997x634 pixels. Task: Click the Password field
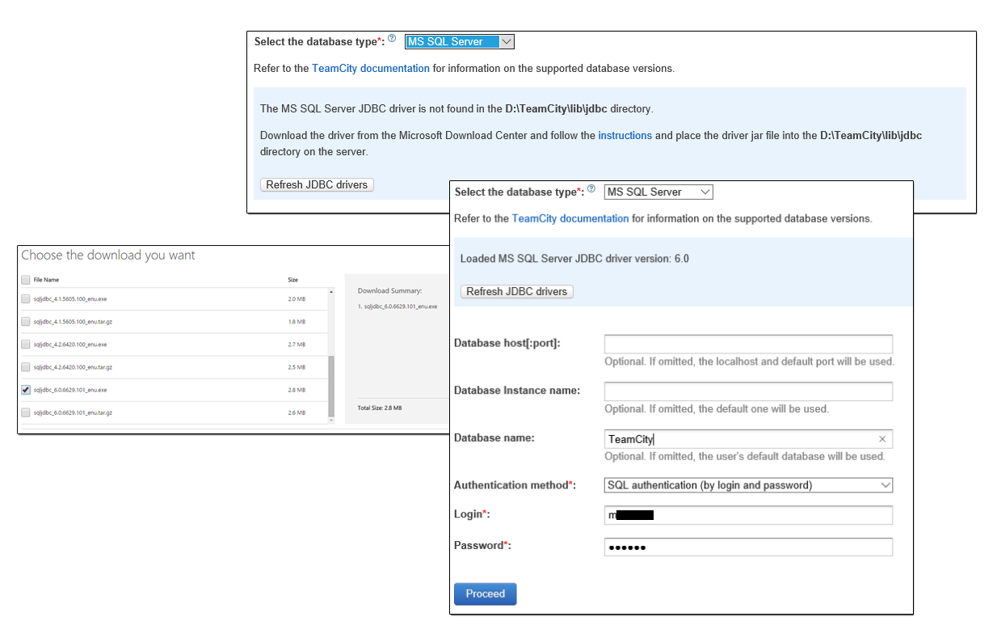point(748,547)
